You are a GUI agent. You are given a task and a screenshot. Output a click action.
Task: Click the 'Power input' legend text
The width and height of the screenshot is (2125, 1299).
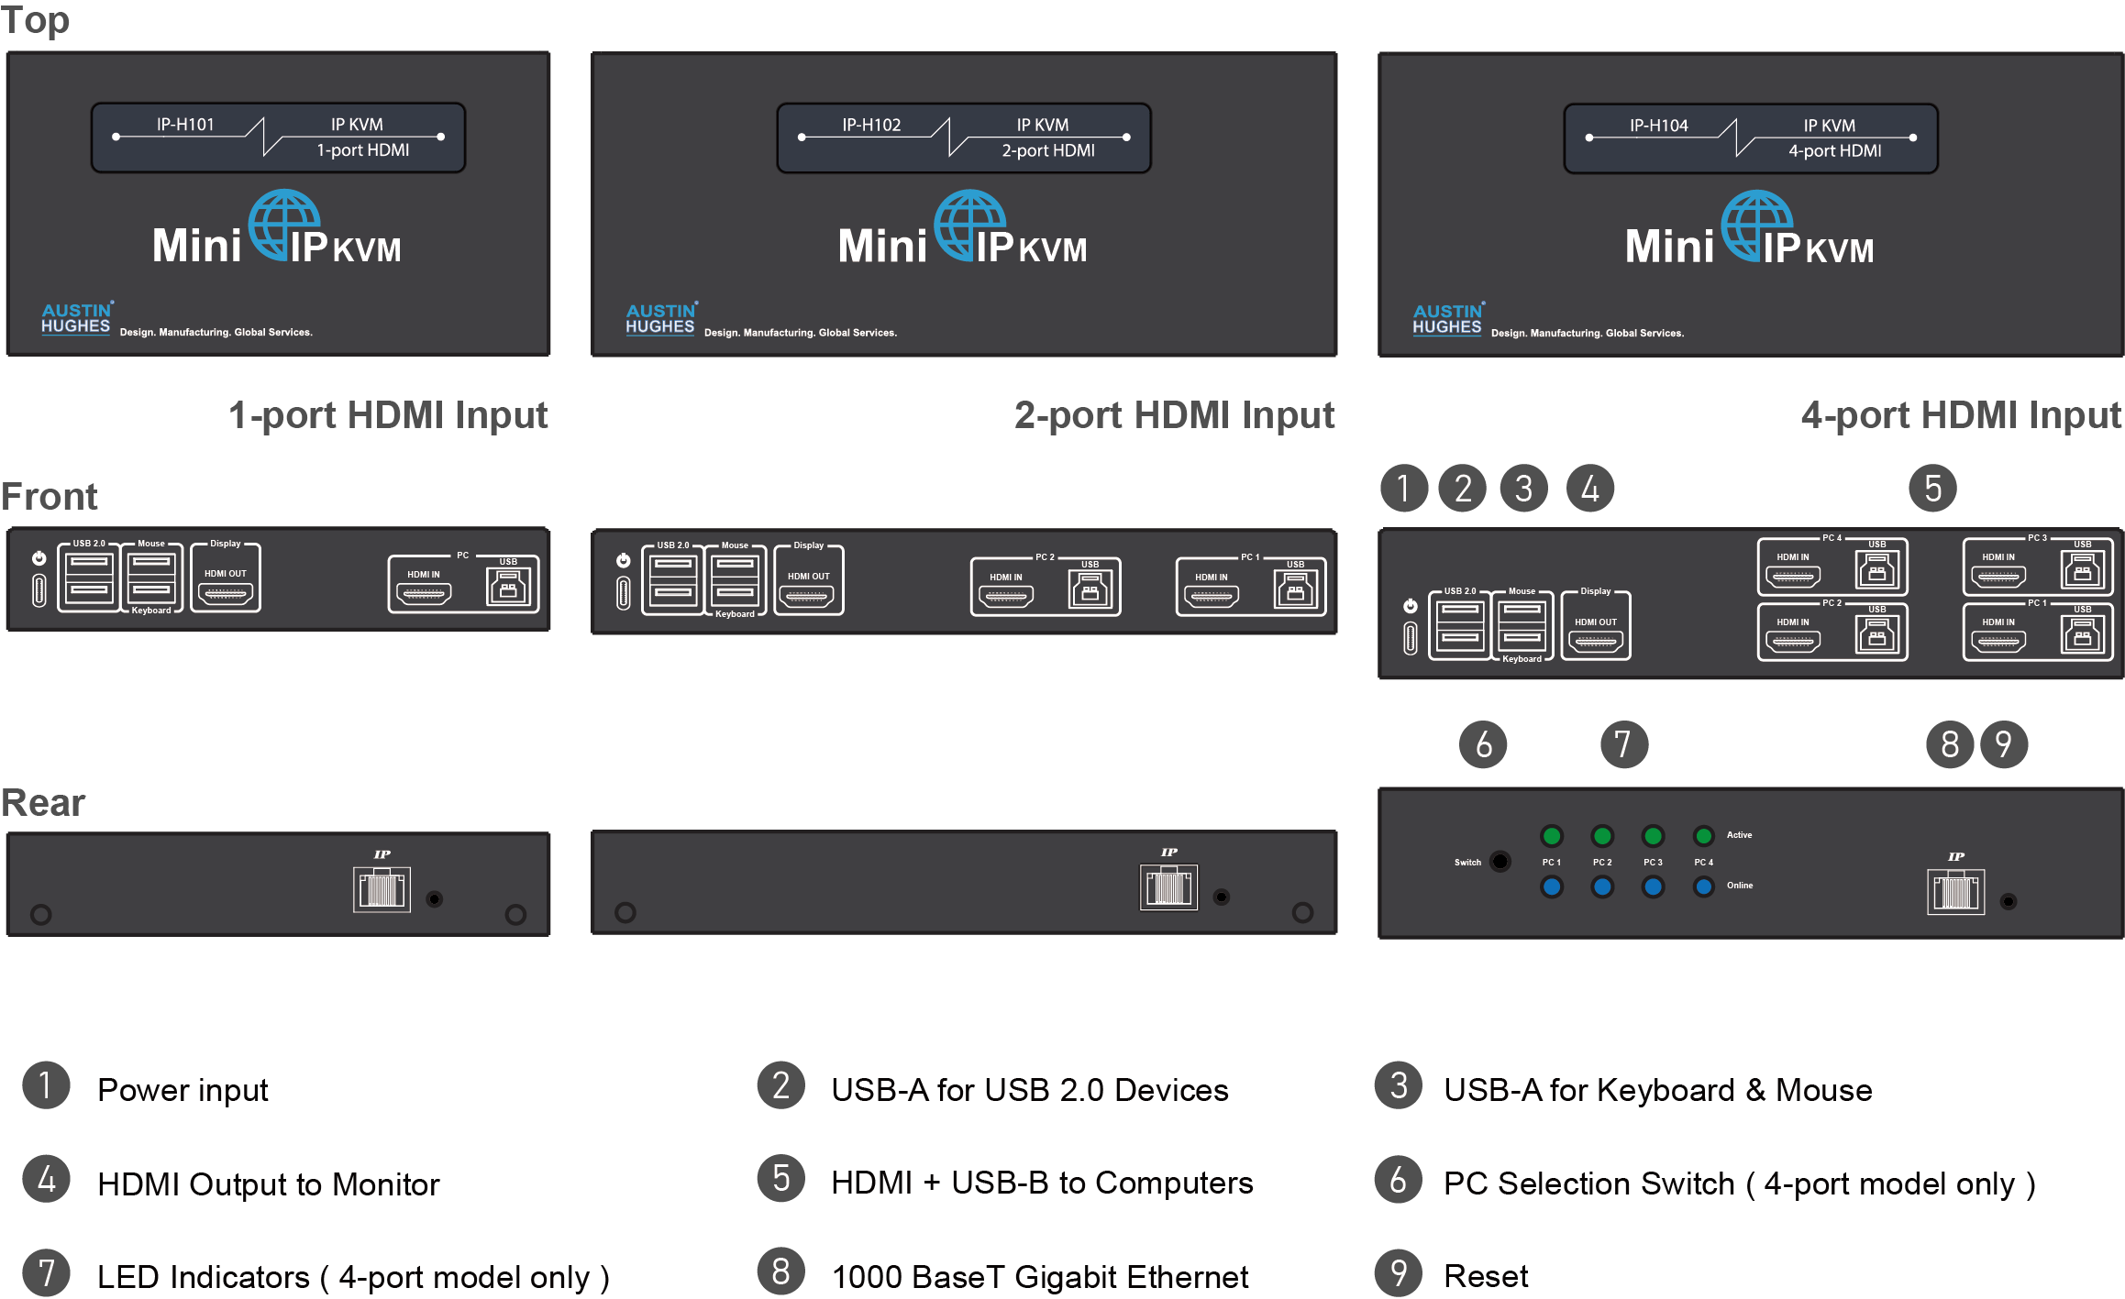(183, 1090)
